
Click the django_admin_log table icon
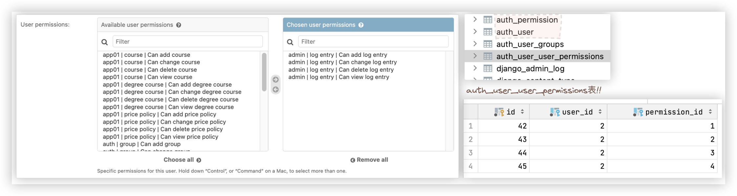point(488,69)
